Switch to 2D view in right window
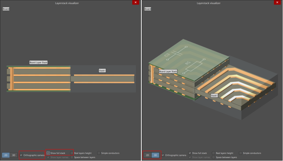The width and height of the screenshot is (283, 161). coord(147,155)
